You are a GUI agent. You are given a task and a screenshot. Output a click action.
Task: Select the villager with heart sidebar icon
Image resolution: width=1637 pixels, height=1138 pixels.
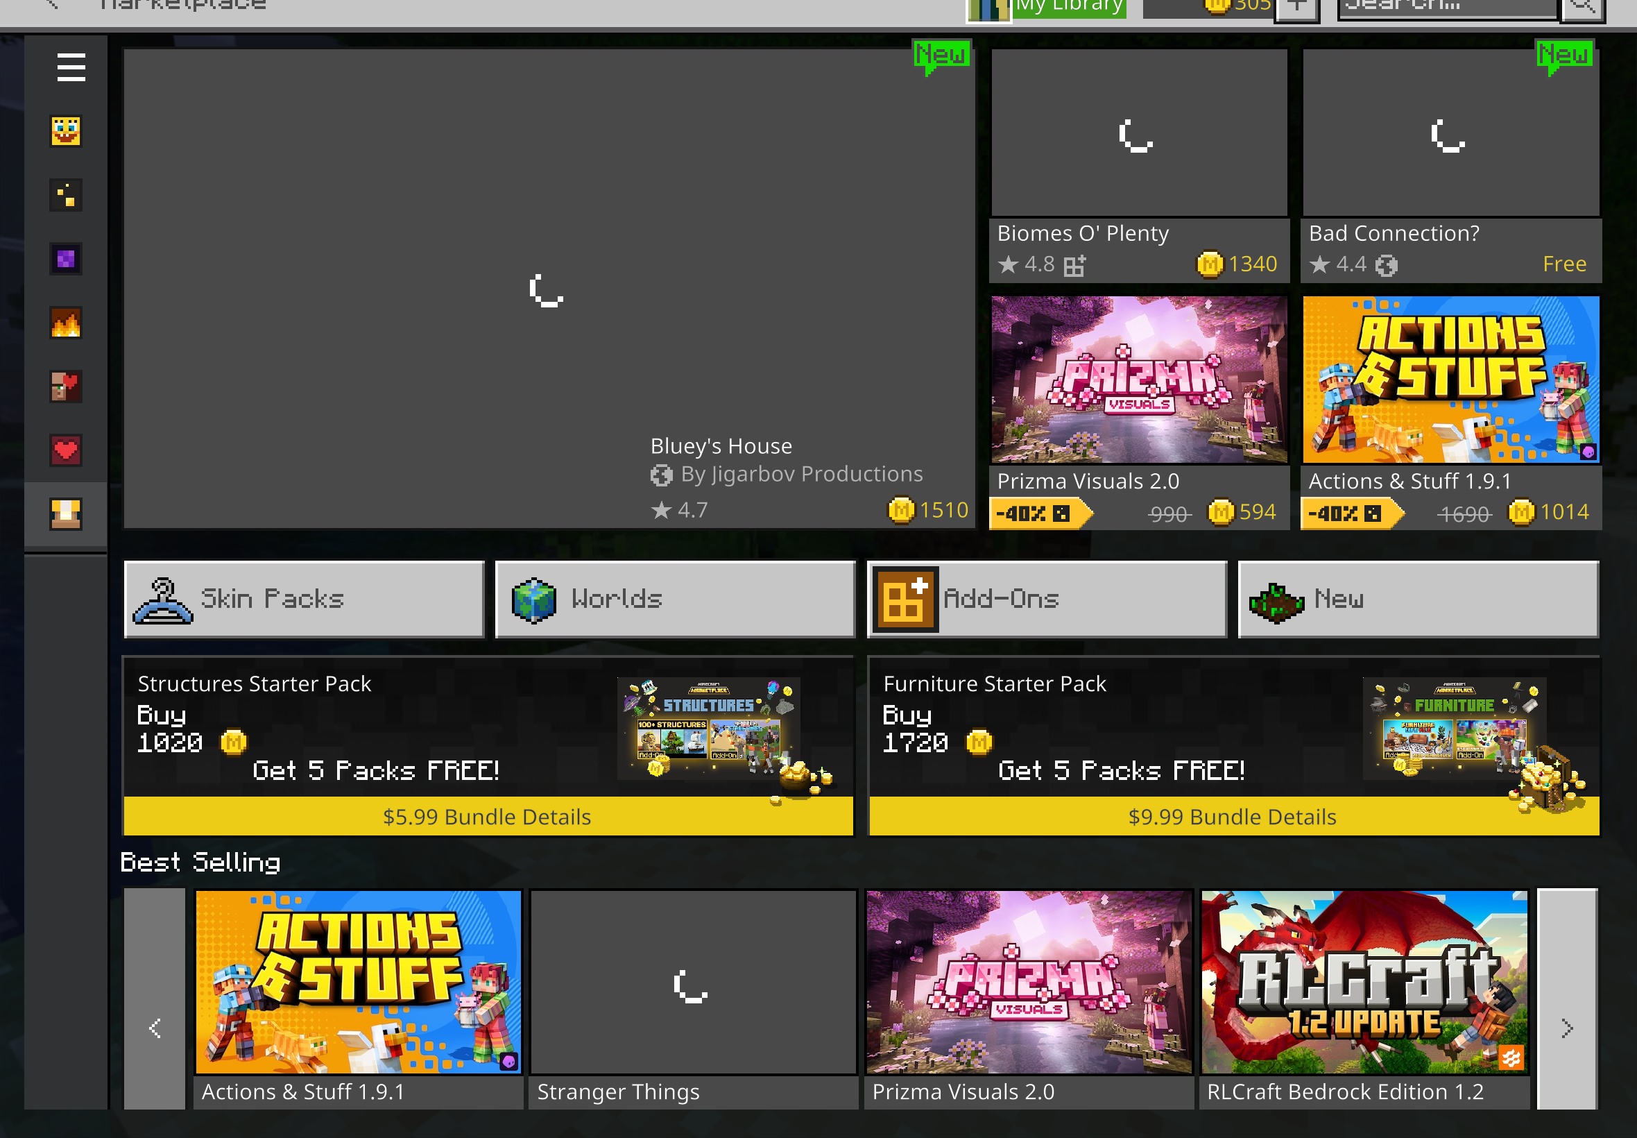tap(66, 387)
